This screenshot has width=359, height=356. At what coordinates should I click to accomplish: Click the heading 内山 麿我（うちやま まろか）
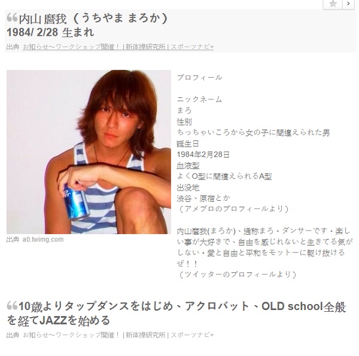[93, 19]
